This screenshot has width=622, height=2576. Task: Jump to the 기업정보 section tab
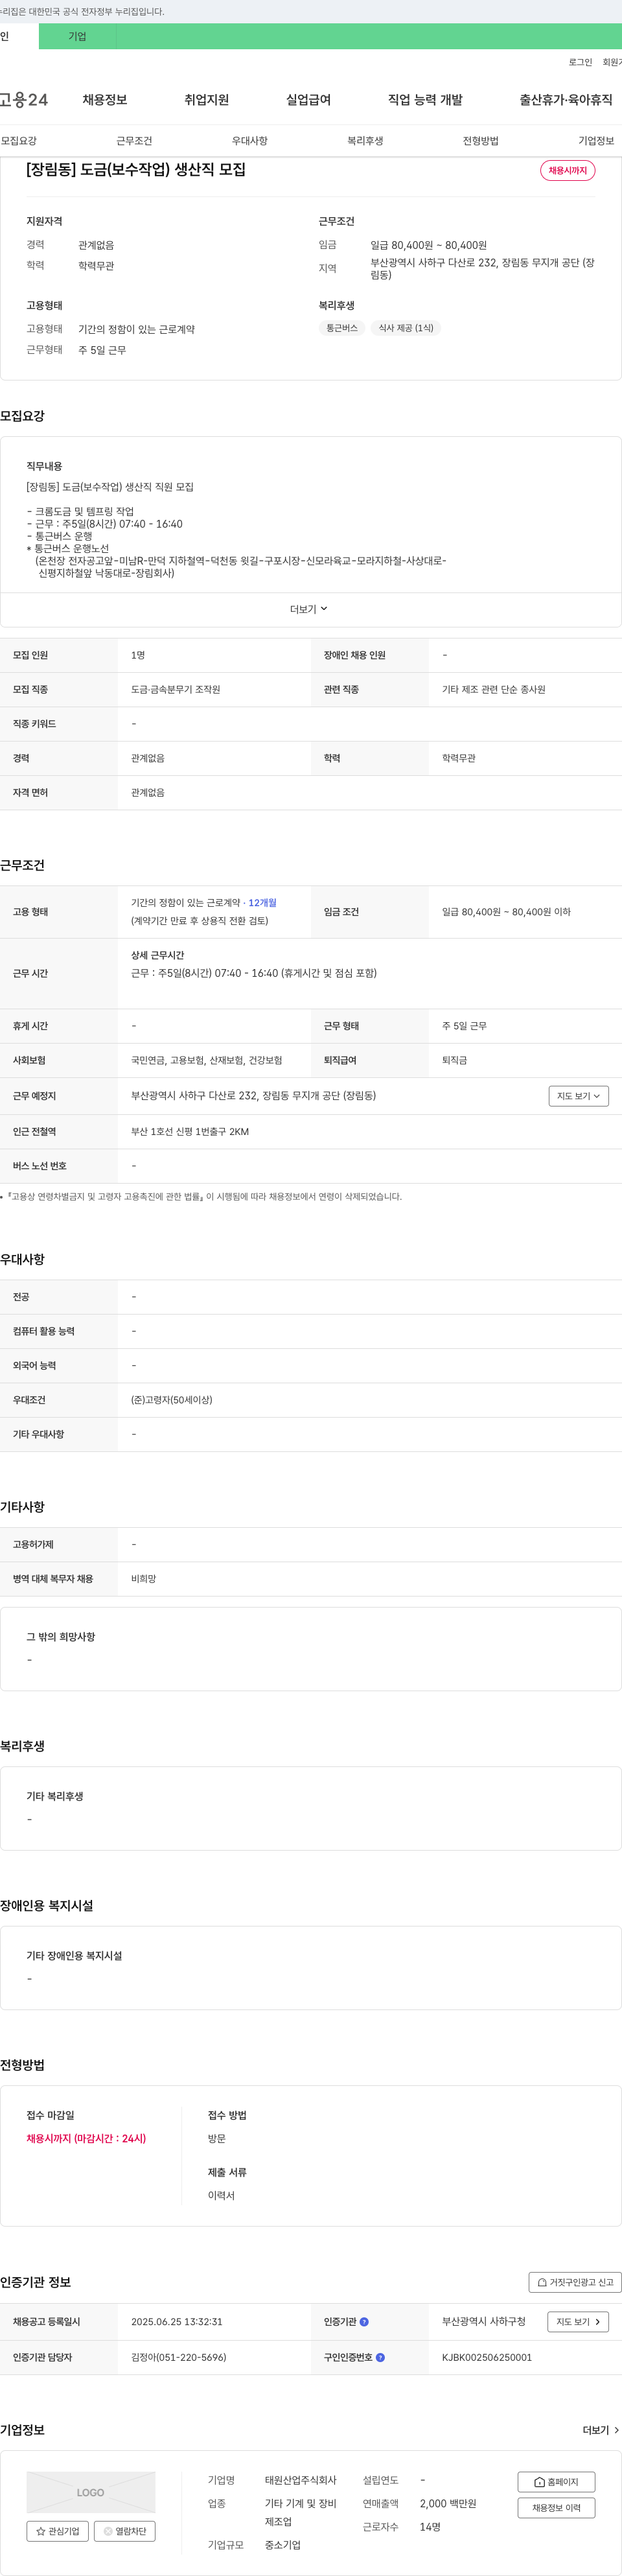click(596, 141)
